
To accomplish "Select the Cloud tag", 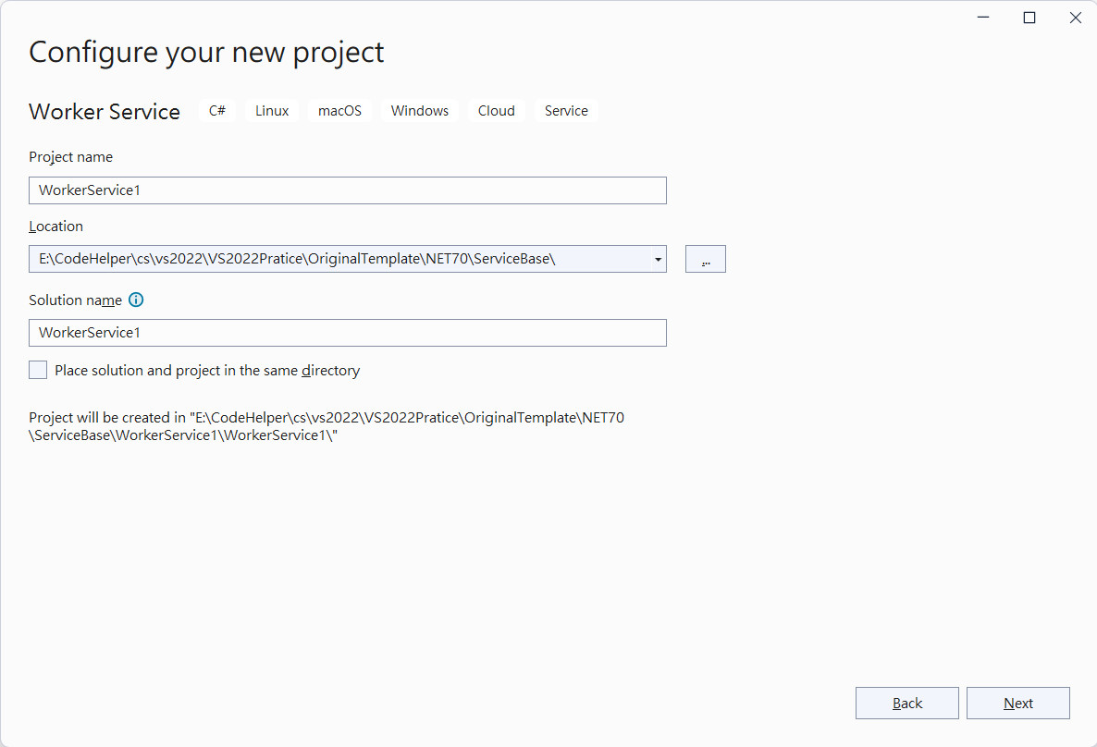I will point(497,111).
